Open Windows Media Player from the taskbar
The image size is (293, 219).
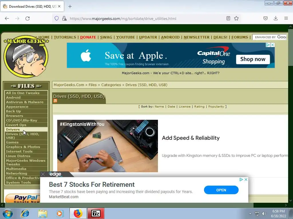tap(60, 213)
